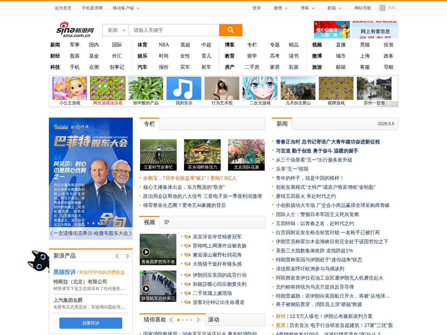The width and height of the screenshot is (447, 335).
Task: Open 北京国际花展 photo
Action: pyautogui.click(x=246, y=155)
